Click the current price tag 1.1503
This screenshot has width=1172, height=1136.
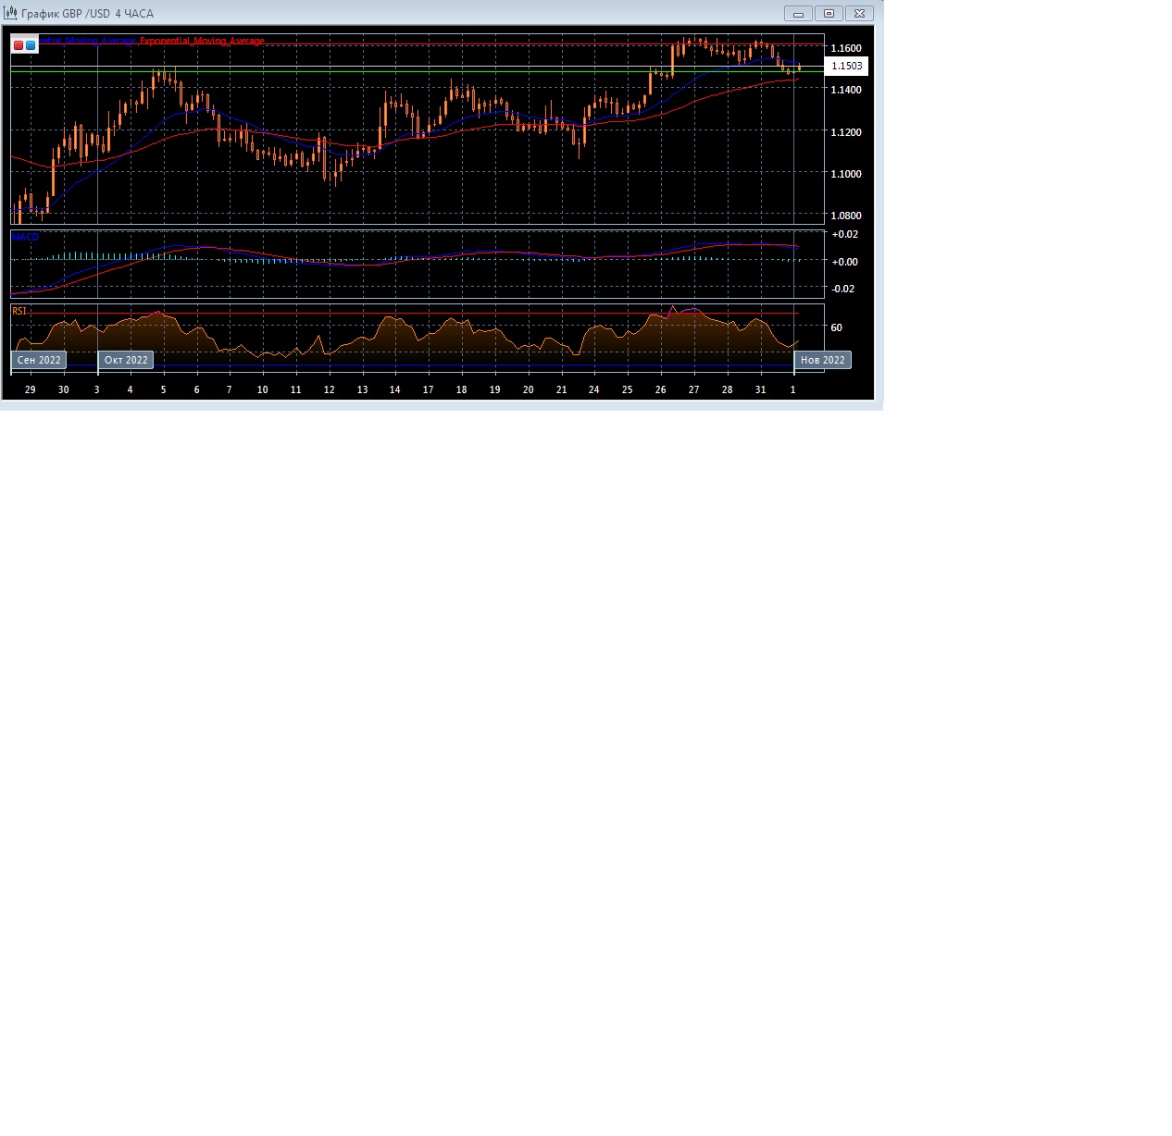pyautogui.click(x=846, y=67)
